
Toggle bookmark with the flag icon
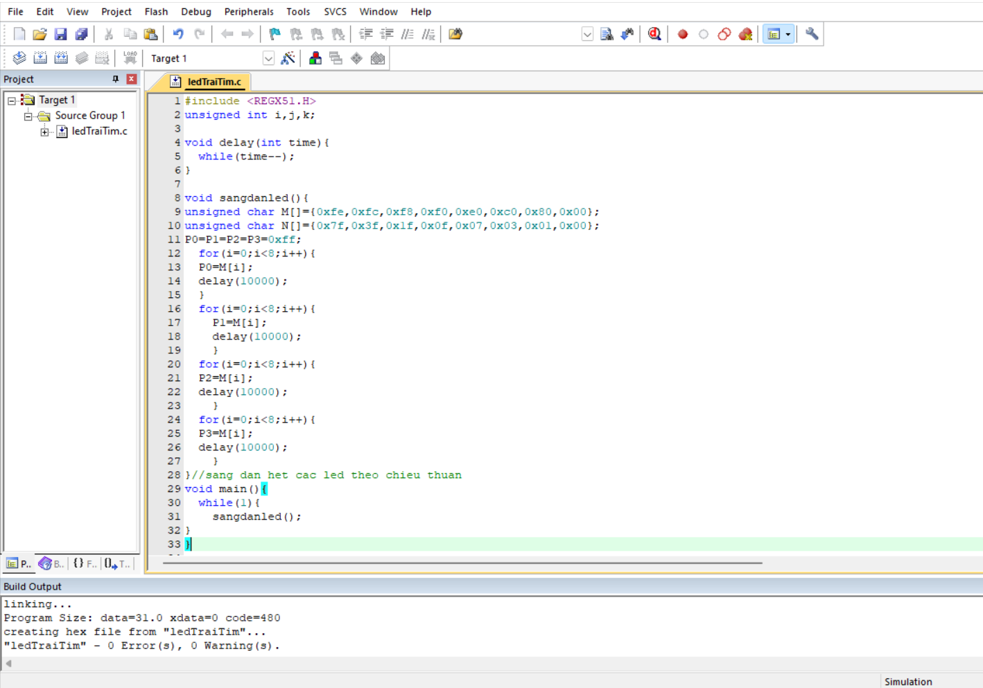click(275, 34)
